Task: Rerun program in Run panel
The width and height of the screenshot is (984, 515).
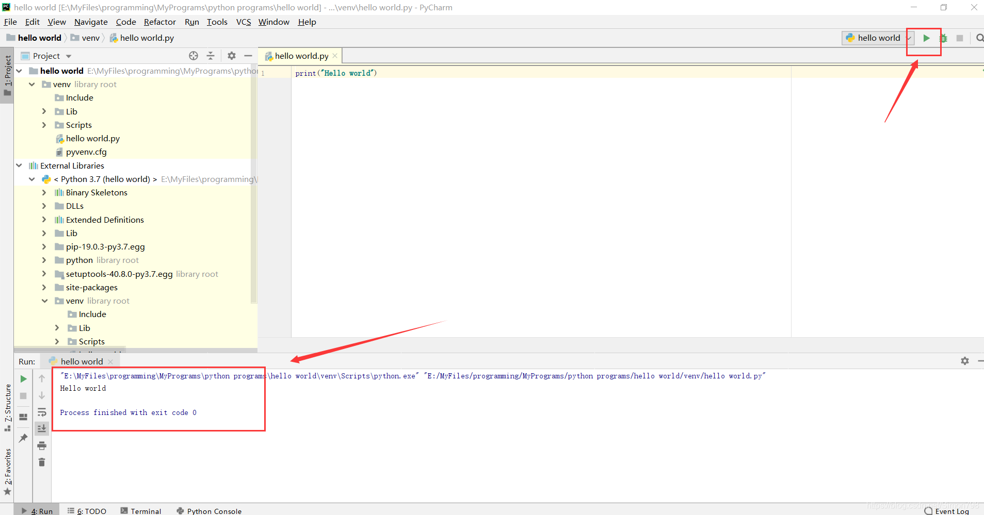Action: pos(23,379)
